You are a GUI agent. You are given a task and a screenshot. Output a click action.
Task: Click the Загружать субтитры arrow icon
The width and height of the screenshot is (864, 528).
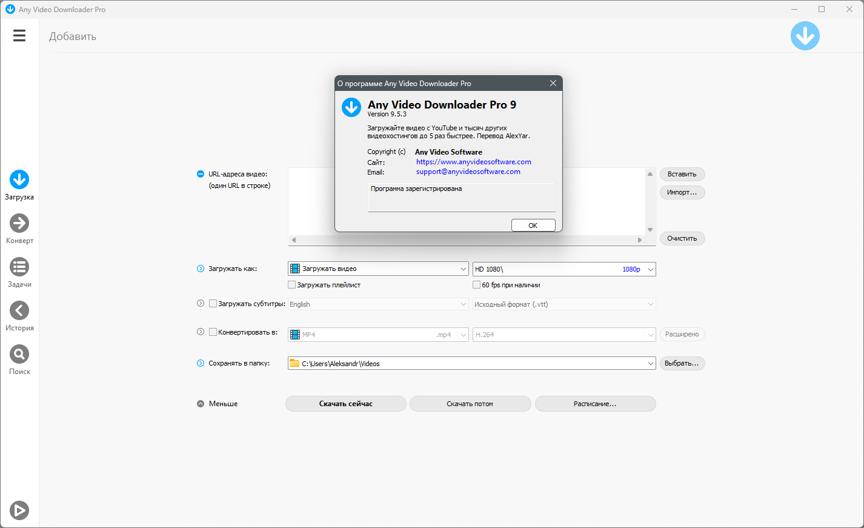201,303
